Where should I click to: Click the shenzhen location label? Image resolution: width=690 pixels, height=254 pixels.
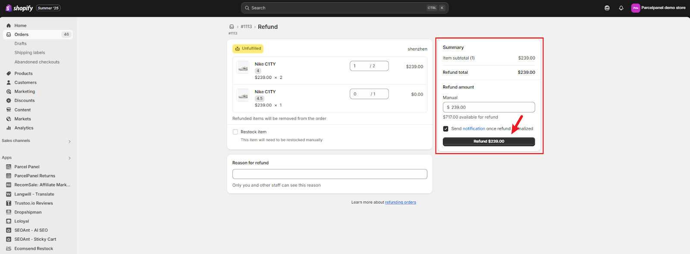click(417, 49)
